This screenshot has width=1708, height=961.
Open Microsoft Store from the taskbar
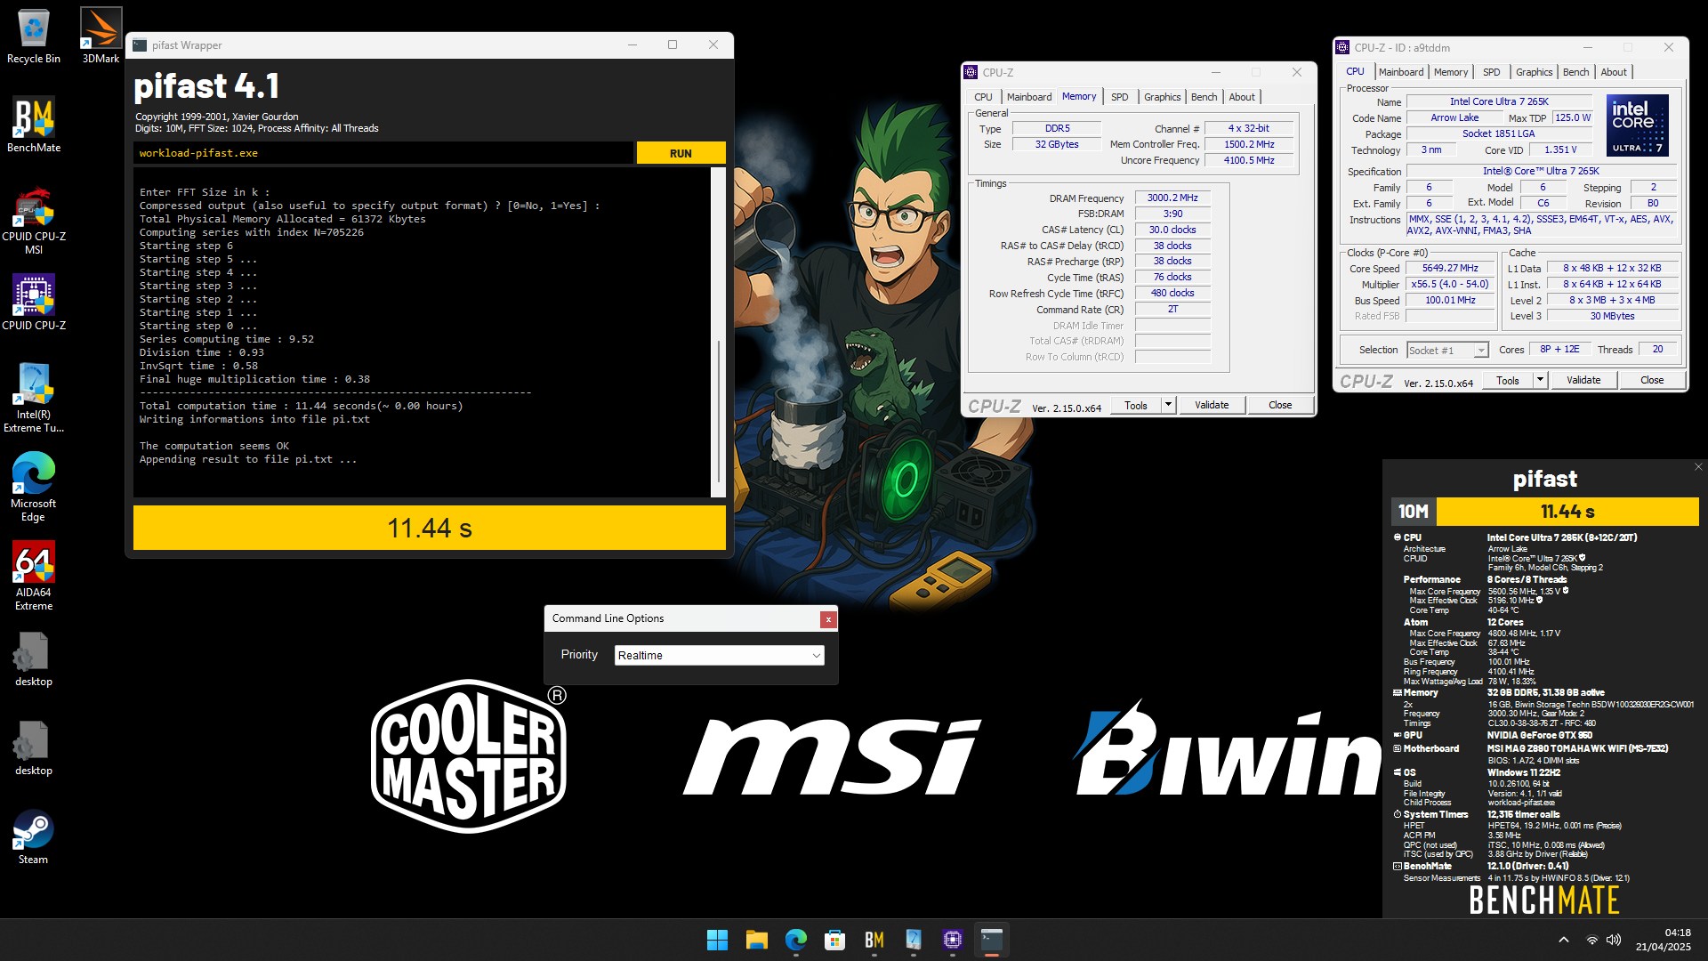[x=834, y=940]
